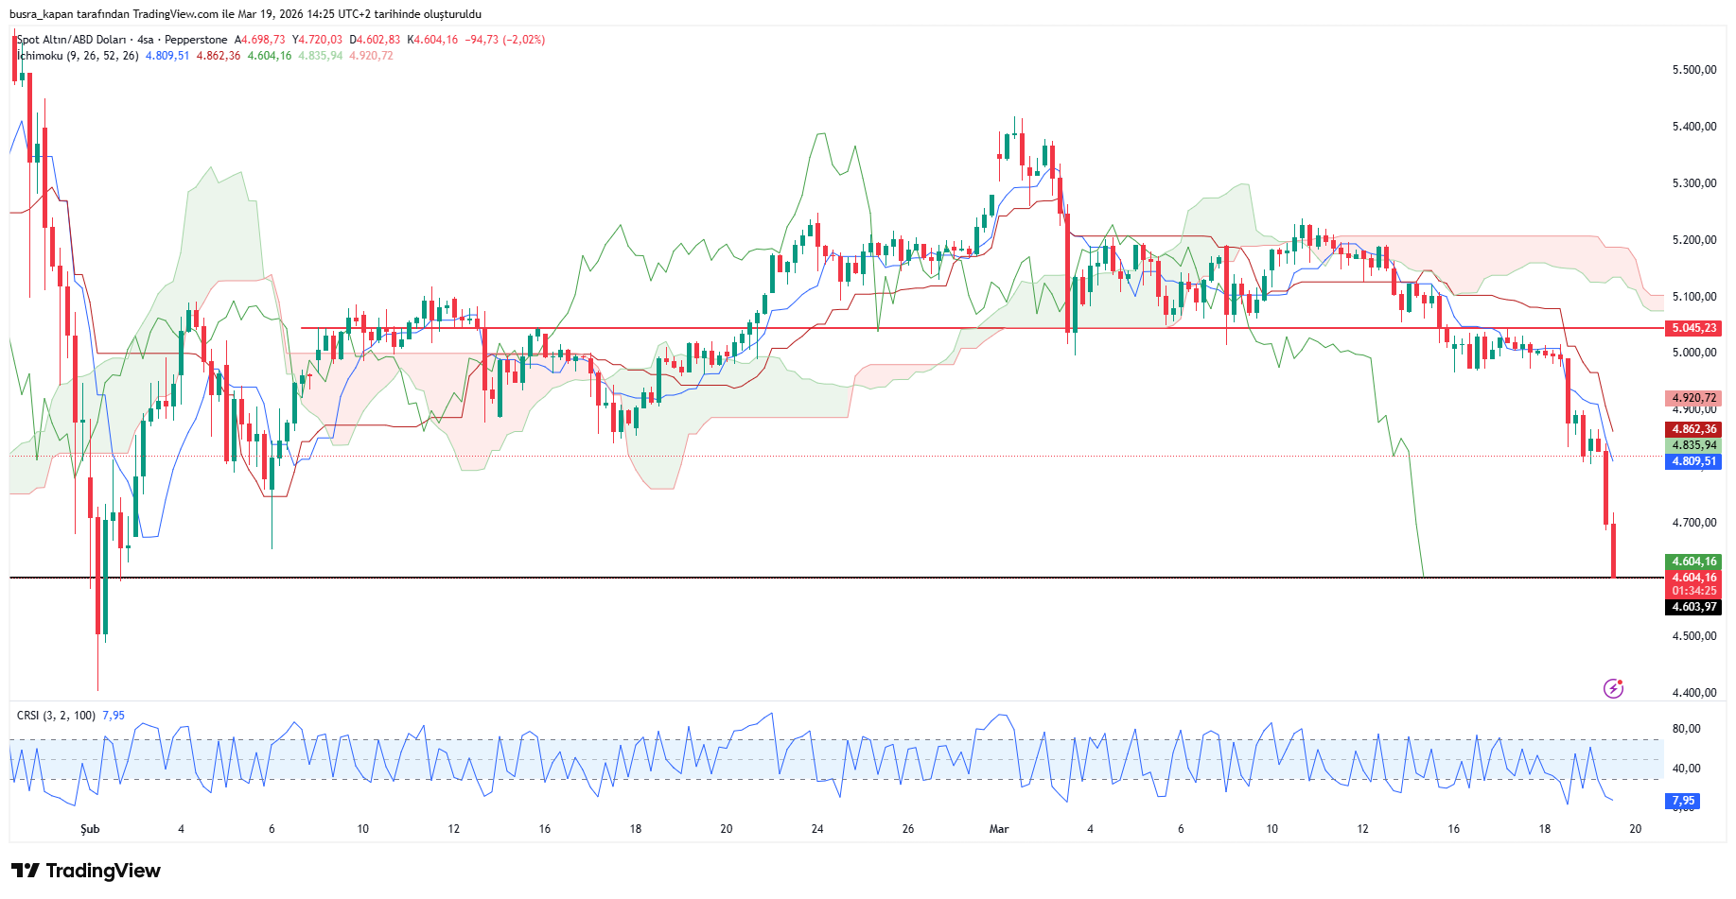Open the Ichimoku (9, 26, 52, 26) indicator legend
Screen dimensions: 1736x899
point(79,56)
